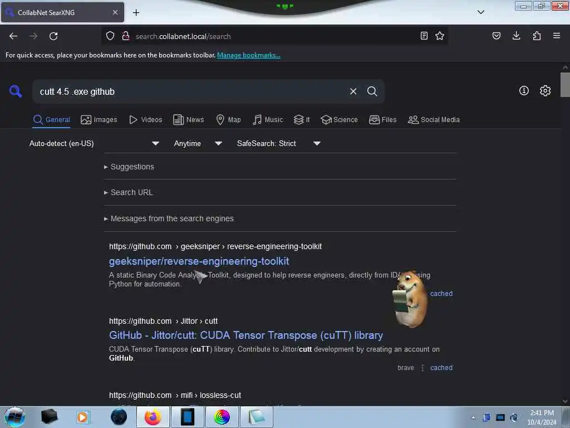
Task: Switch to the It search tab
Action: (302, 120)
